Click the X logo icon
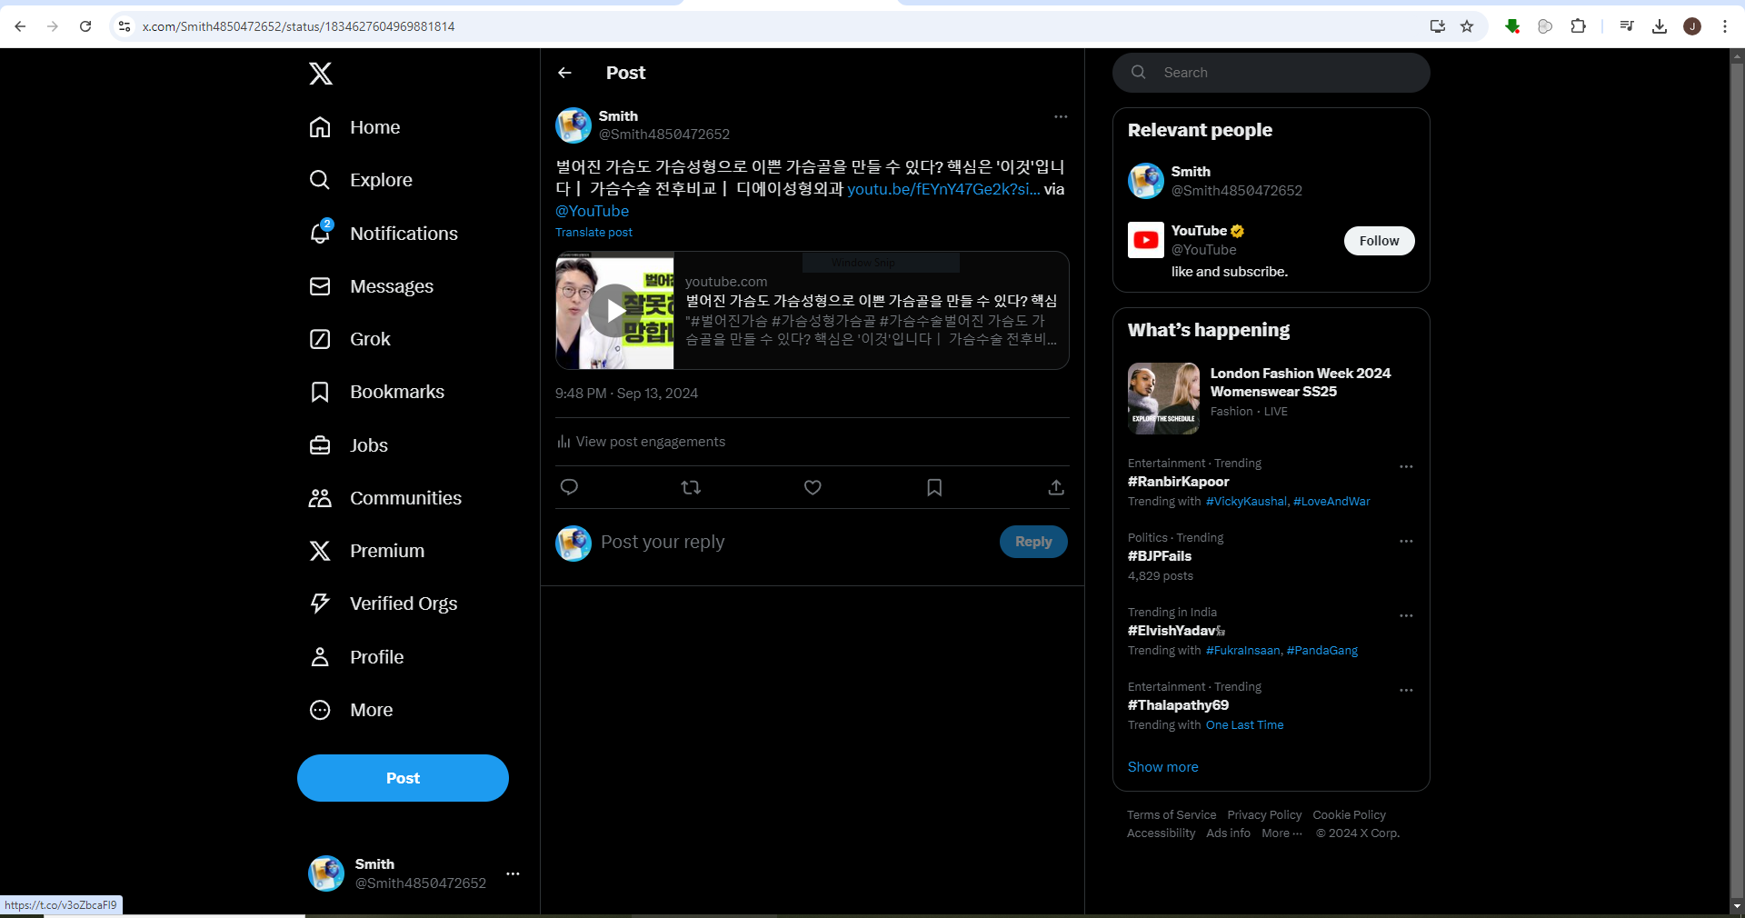 (320, 74)
